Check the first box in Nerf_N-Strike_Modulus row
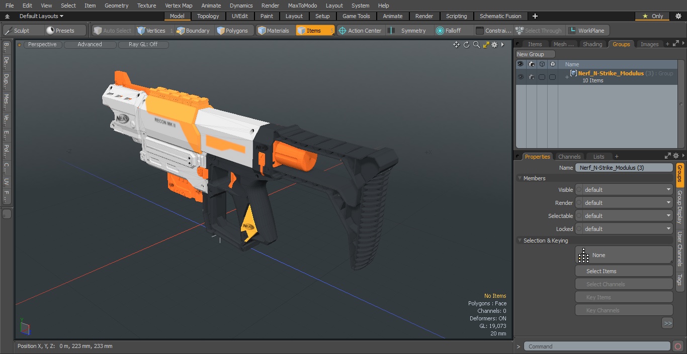The width and height of the screenshot is (687, 354). (542, 77)
